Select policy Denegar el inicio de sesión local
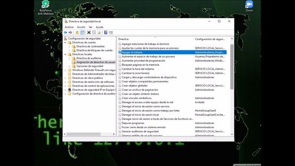Image resolution: width=295 pixels, height=166 pixels. (x=140, y=115)
